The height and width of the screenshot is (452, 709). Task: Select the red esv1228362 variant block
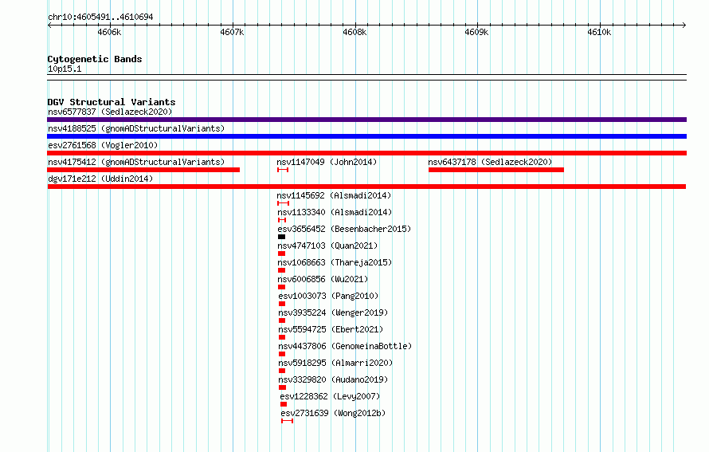284,404
